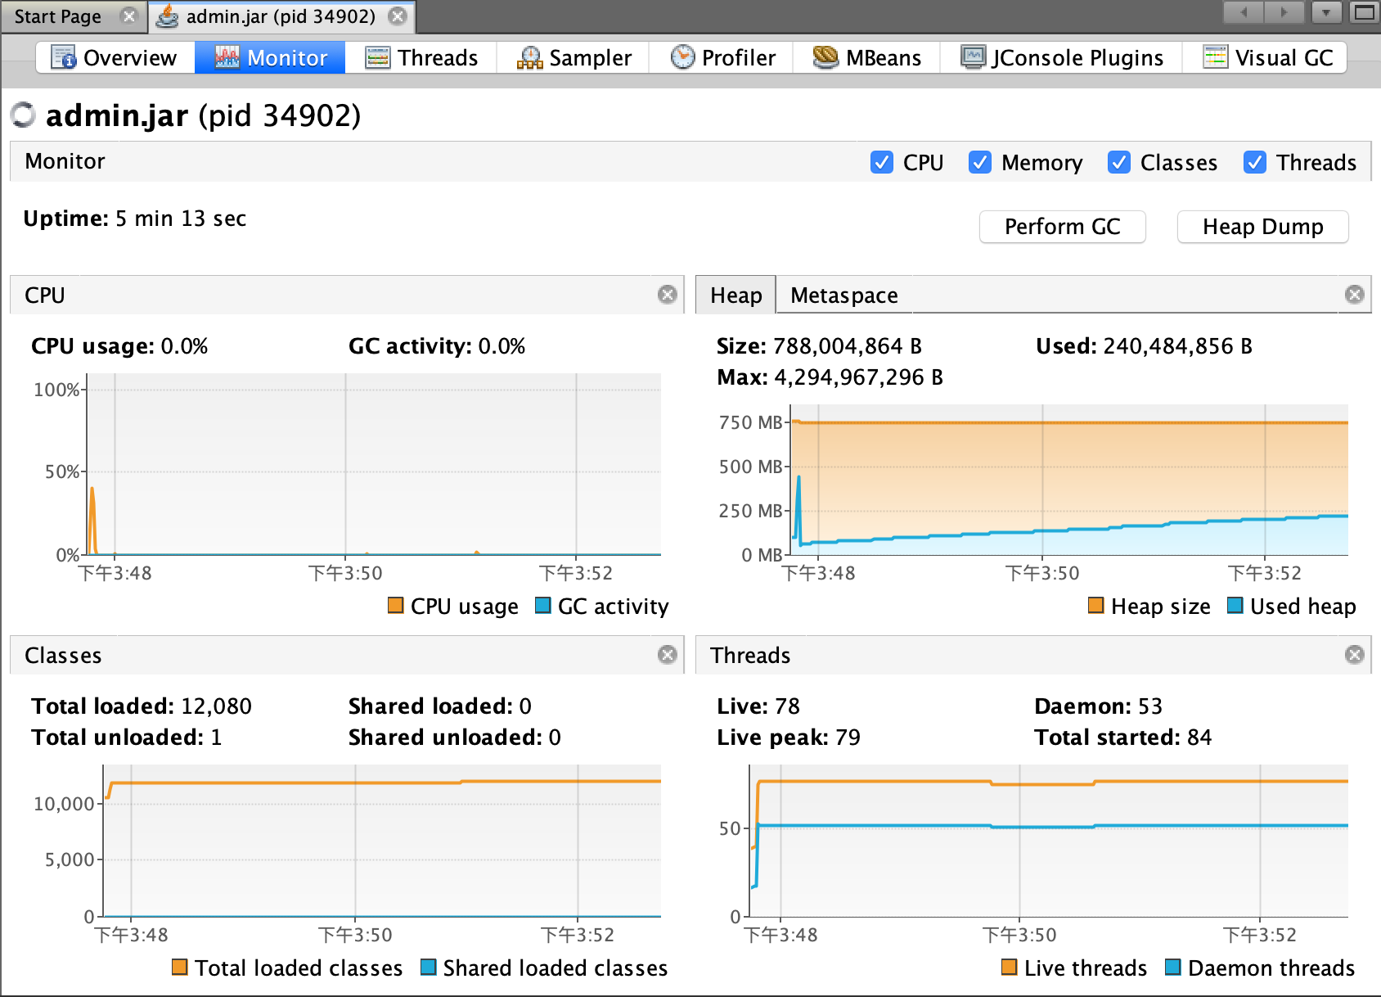Close the Threads graph panel

coord(1355,655)
